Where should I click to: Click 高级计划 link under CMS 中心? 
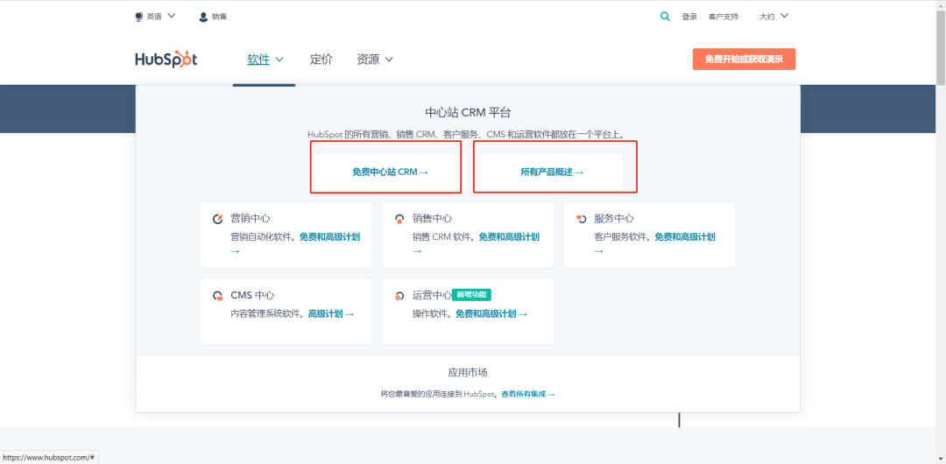(330, 313)
